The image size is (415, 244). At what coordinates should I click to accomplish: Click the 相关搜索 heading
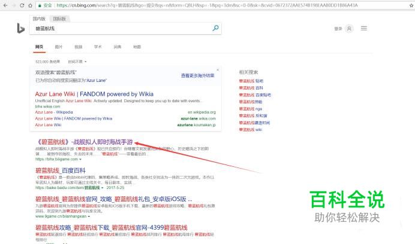point(248,72)
